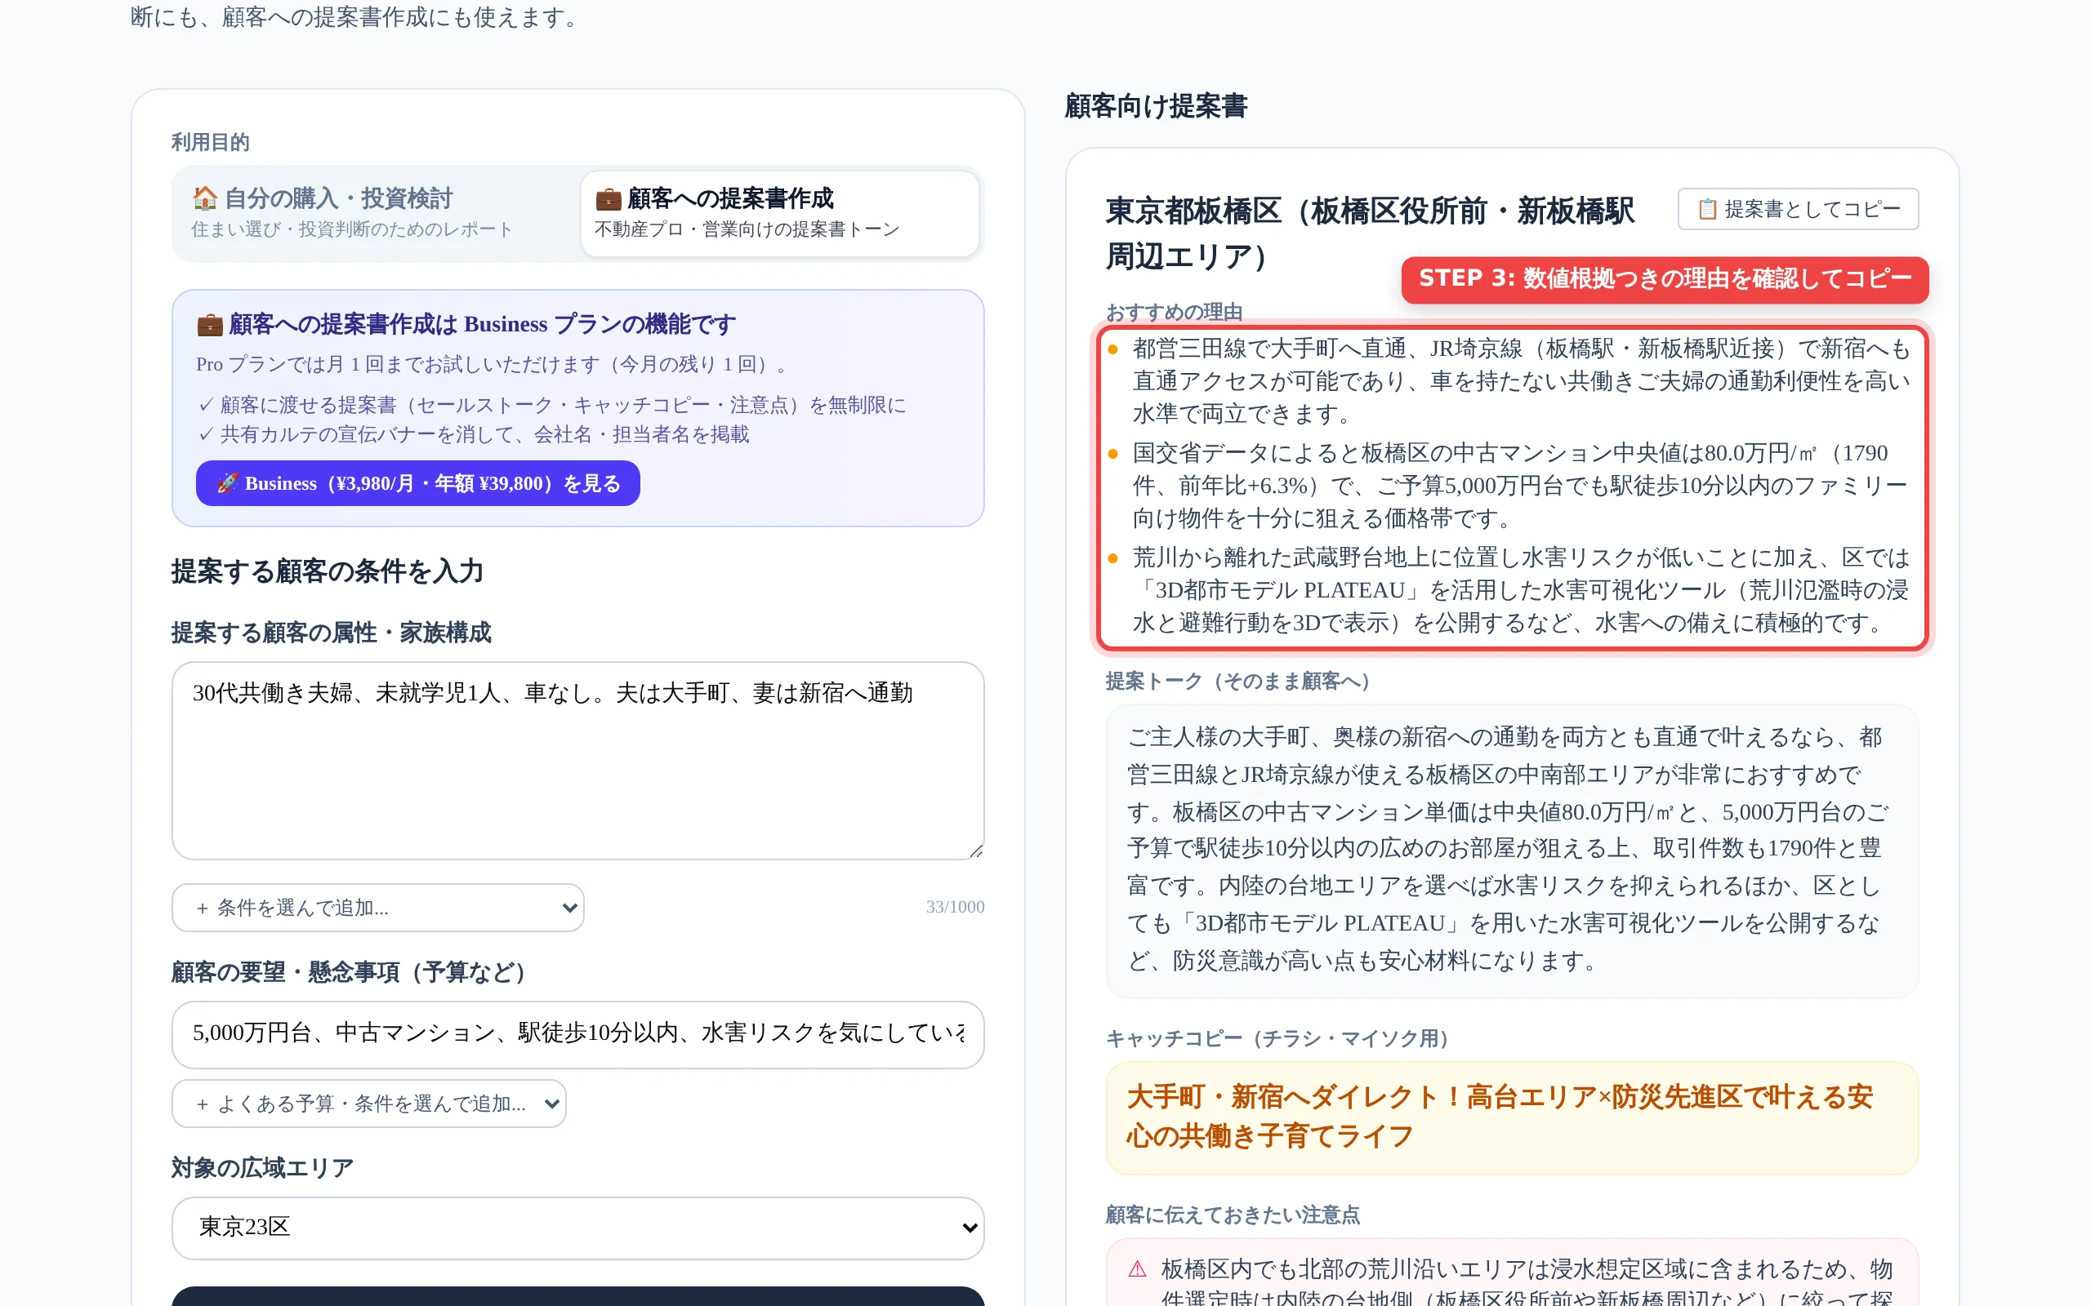Click the 提案書としてコピー button
The width and height of the screenshot is (2091, 1306).
[x=1797, y=209]
